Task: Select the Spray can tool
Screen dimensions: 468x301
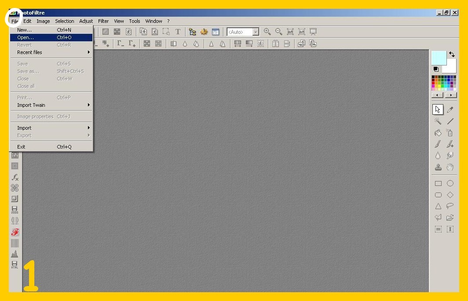Action: tap(450, 133)
